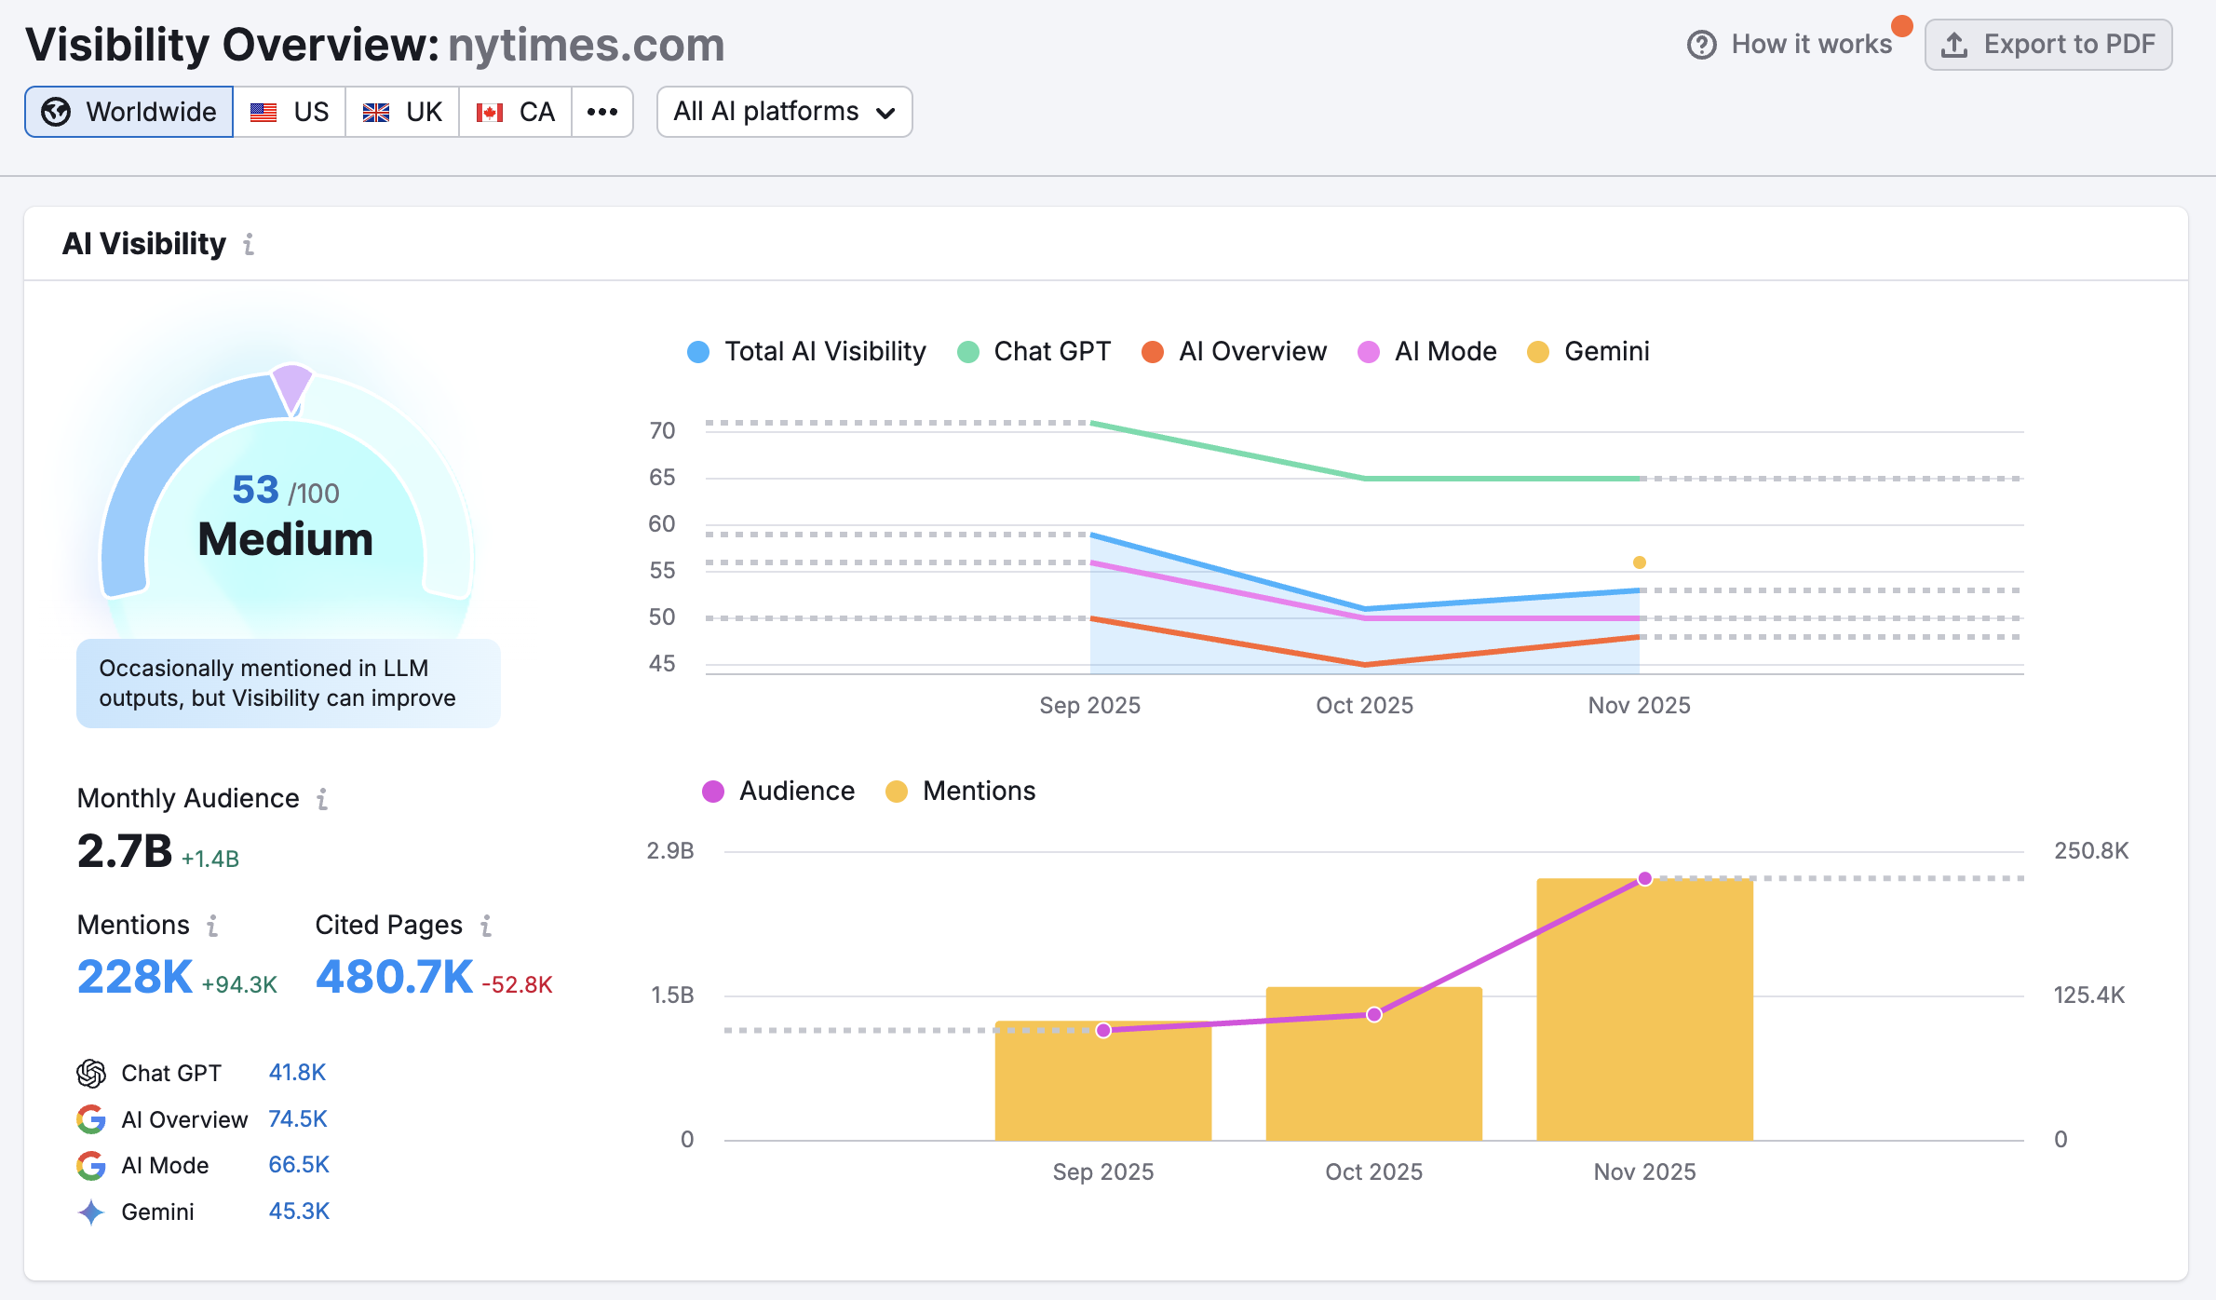Click the How it works question icon
The image size is (2216, 1300).
pos(1701,45)
